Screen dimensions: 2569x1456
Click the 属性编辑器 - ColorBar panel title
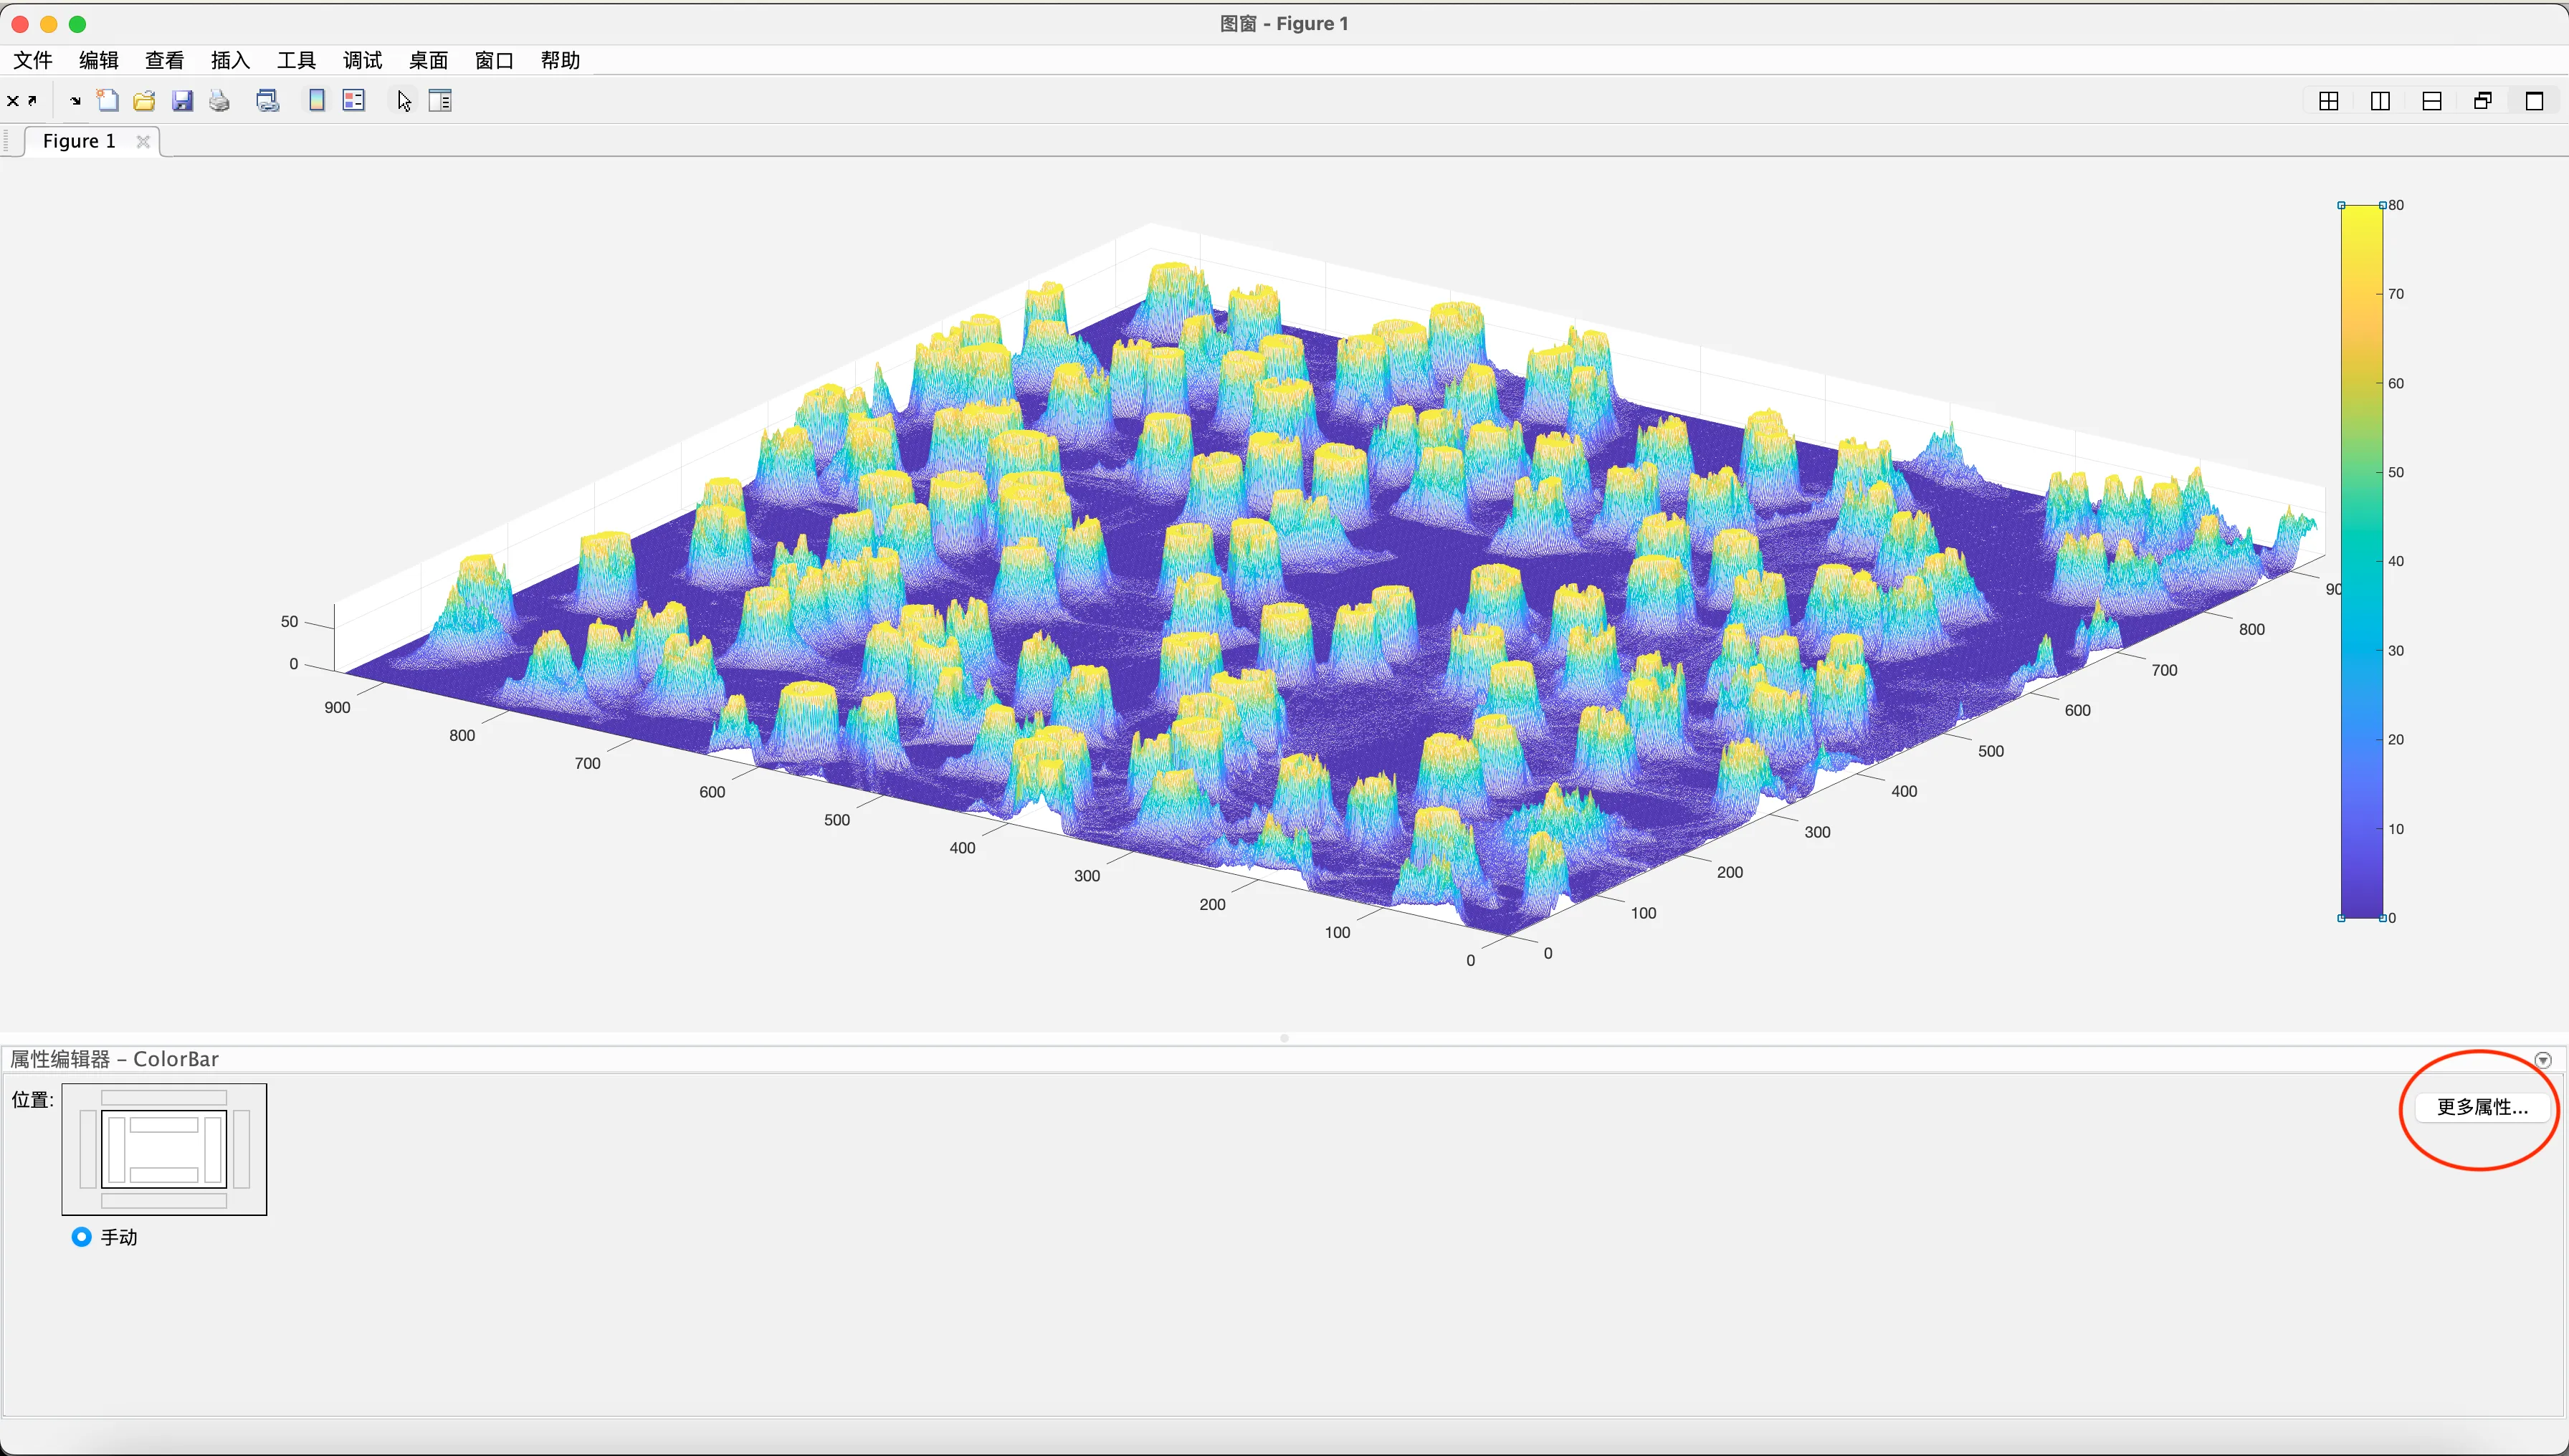pyautogui.click(x=114, y=1059)
